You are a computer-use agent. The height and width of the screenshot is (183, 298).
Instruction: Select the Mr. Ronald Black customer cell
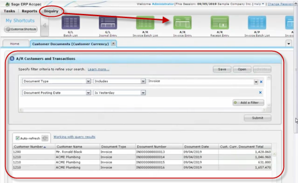pos(77,152)
